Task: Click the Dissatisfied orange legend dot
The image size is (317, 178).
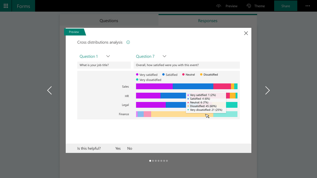Action: (x=201, y=74)
